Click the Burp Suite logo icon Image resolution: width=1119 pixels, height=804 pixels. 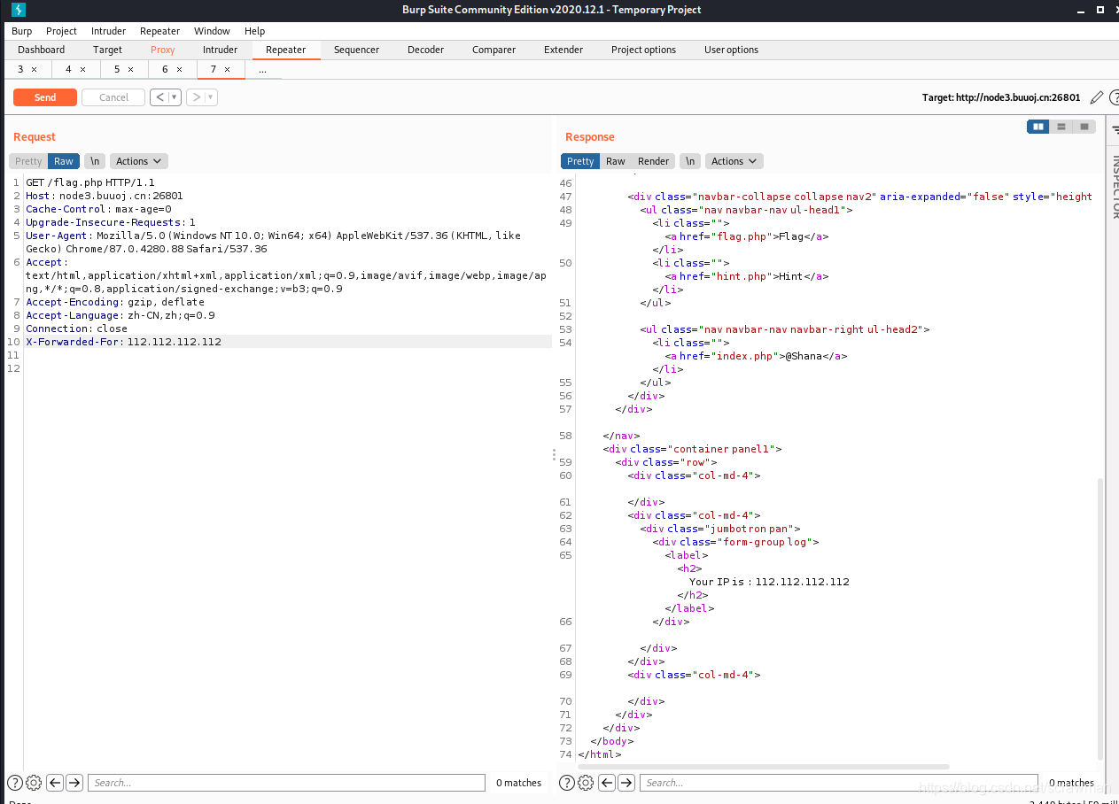tap(19, 10)
